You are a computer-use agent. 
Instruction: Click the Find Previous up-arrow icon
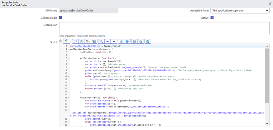114,41
